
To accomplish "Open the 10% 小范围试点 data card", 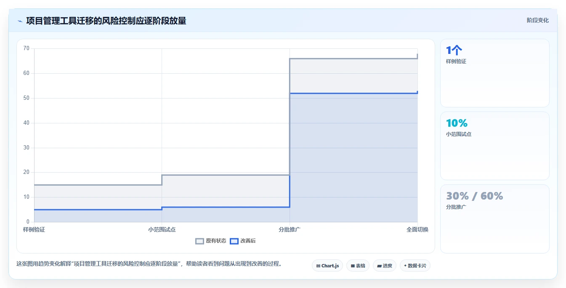I will pos(495,146).
